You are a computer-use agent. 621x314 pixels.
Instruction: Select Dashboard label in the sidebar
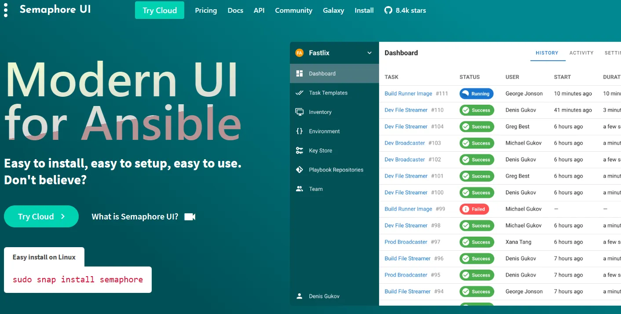(x=322, y=73)
